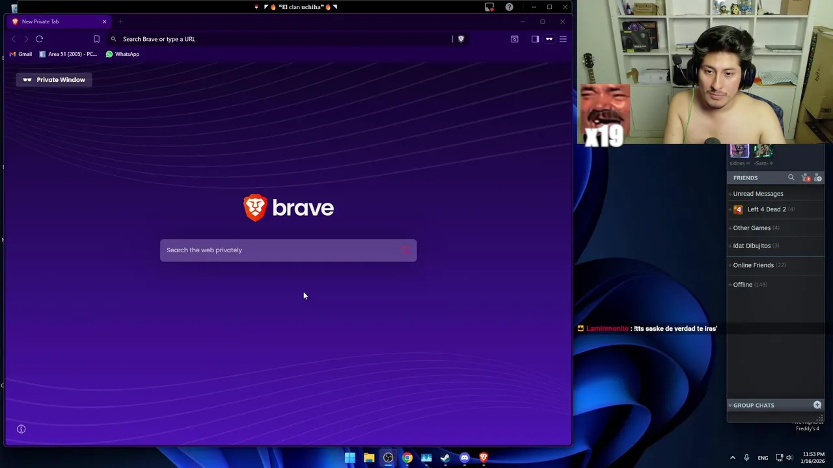
Task: Open Google Chrome from the taskbar
Action: click(407, 458)
